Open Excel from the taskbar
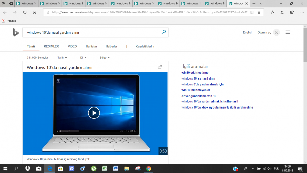This screenshot has width=307, height=173. pos(105,169)
